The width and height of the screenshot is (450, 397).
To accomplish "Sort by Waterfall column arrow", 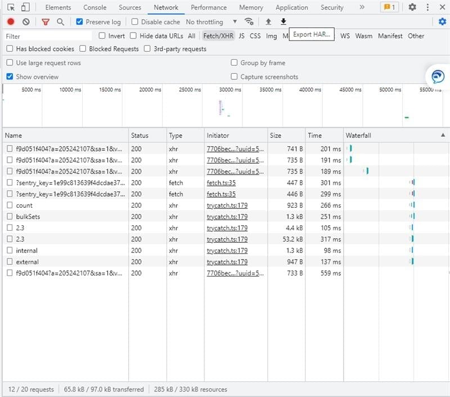I will coord(443,135).
